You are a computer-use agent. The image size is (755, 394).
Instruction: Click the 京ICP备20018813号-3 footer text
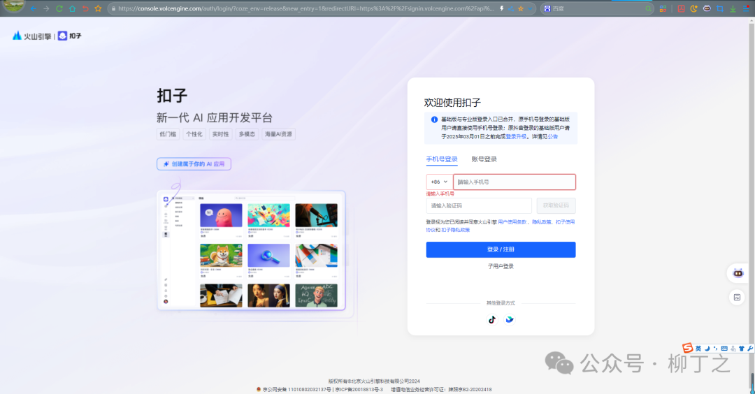pyautogui.click(x=359, y=389)
